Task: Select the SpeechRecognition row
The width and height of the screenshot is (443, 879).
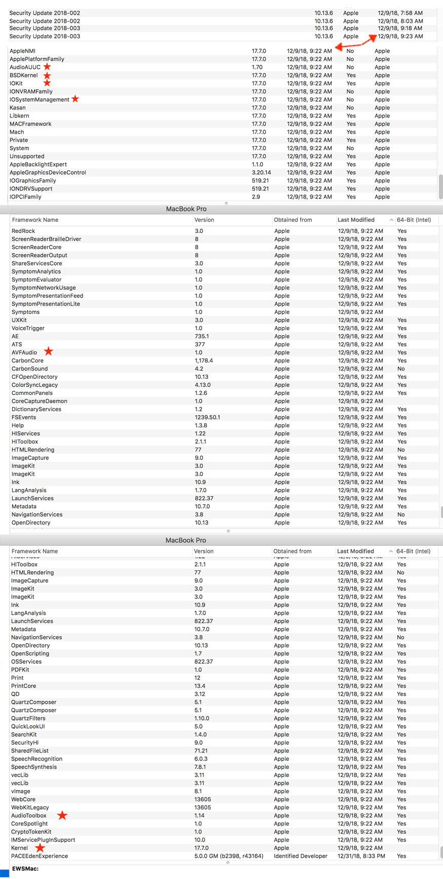Action: click(225, 758)
